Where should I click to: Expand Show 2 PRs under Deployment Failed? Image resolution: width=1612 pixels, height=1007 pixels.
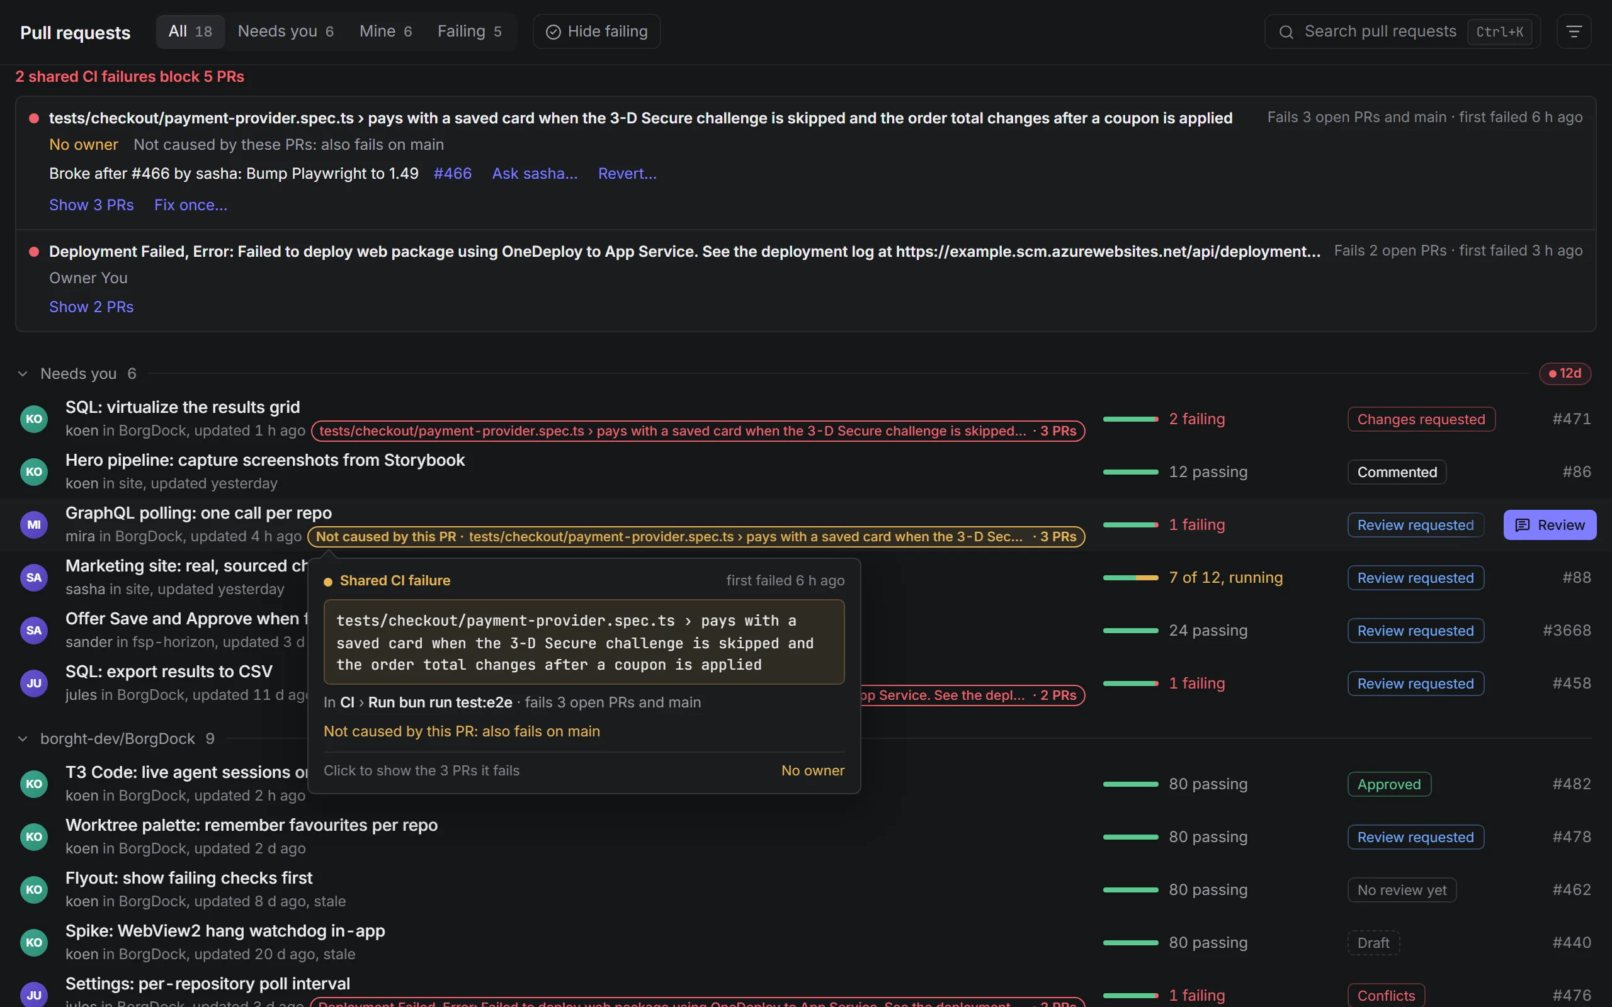coord(91,307)
